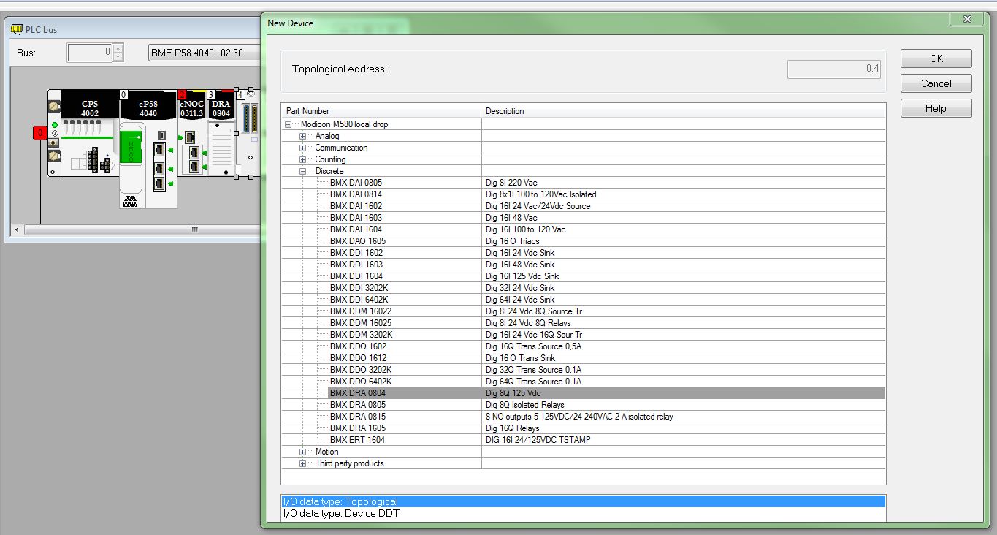Select BMX DDI 1602 in the list
The width and height of the screenshot is (997, 535).
coord(356,253)
